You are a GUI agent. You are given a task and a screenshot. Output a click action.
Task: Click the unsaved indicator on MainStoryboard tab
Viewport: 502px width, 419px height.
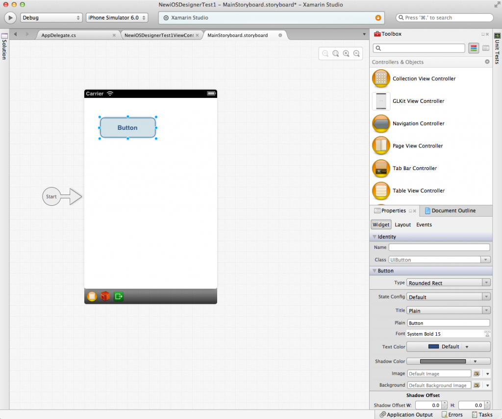(x=280, y=35)
